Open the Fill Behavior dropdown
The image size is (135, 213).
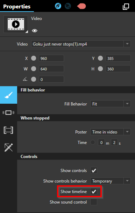pos(111,104)
